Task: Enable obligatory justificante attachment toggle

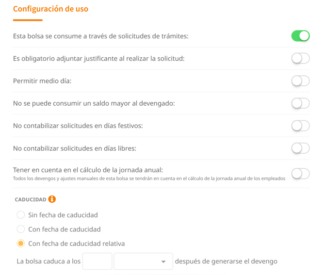Action: pyautogui.click(x=300, y=59)
